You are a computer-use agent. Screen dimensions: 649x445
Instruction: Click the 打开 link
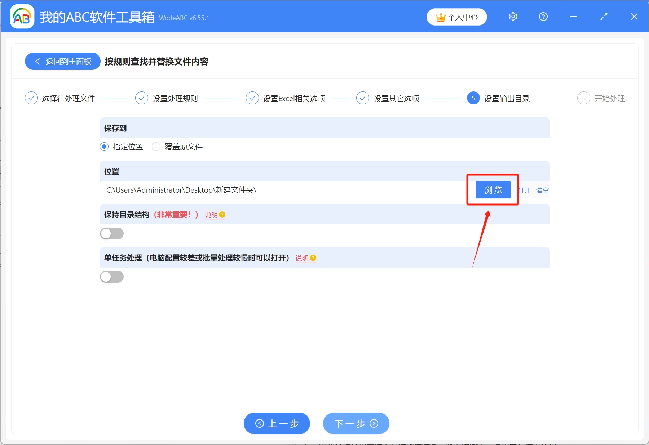tap(525, 190)
